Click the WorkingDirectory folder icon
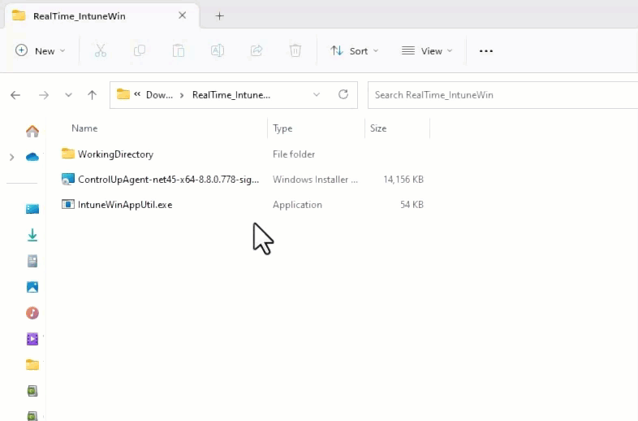Viewport: 638px width, 421px height. (x=68, y=154)
